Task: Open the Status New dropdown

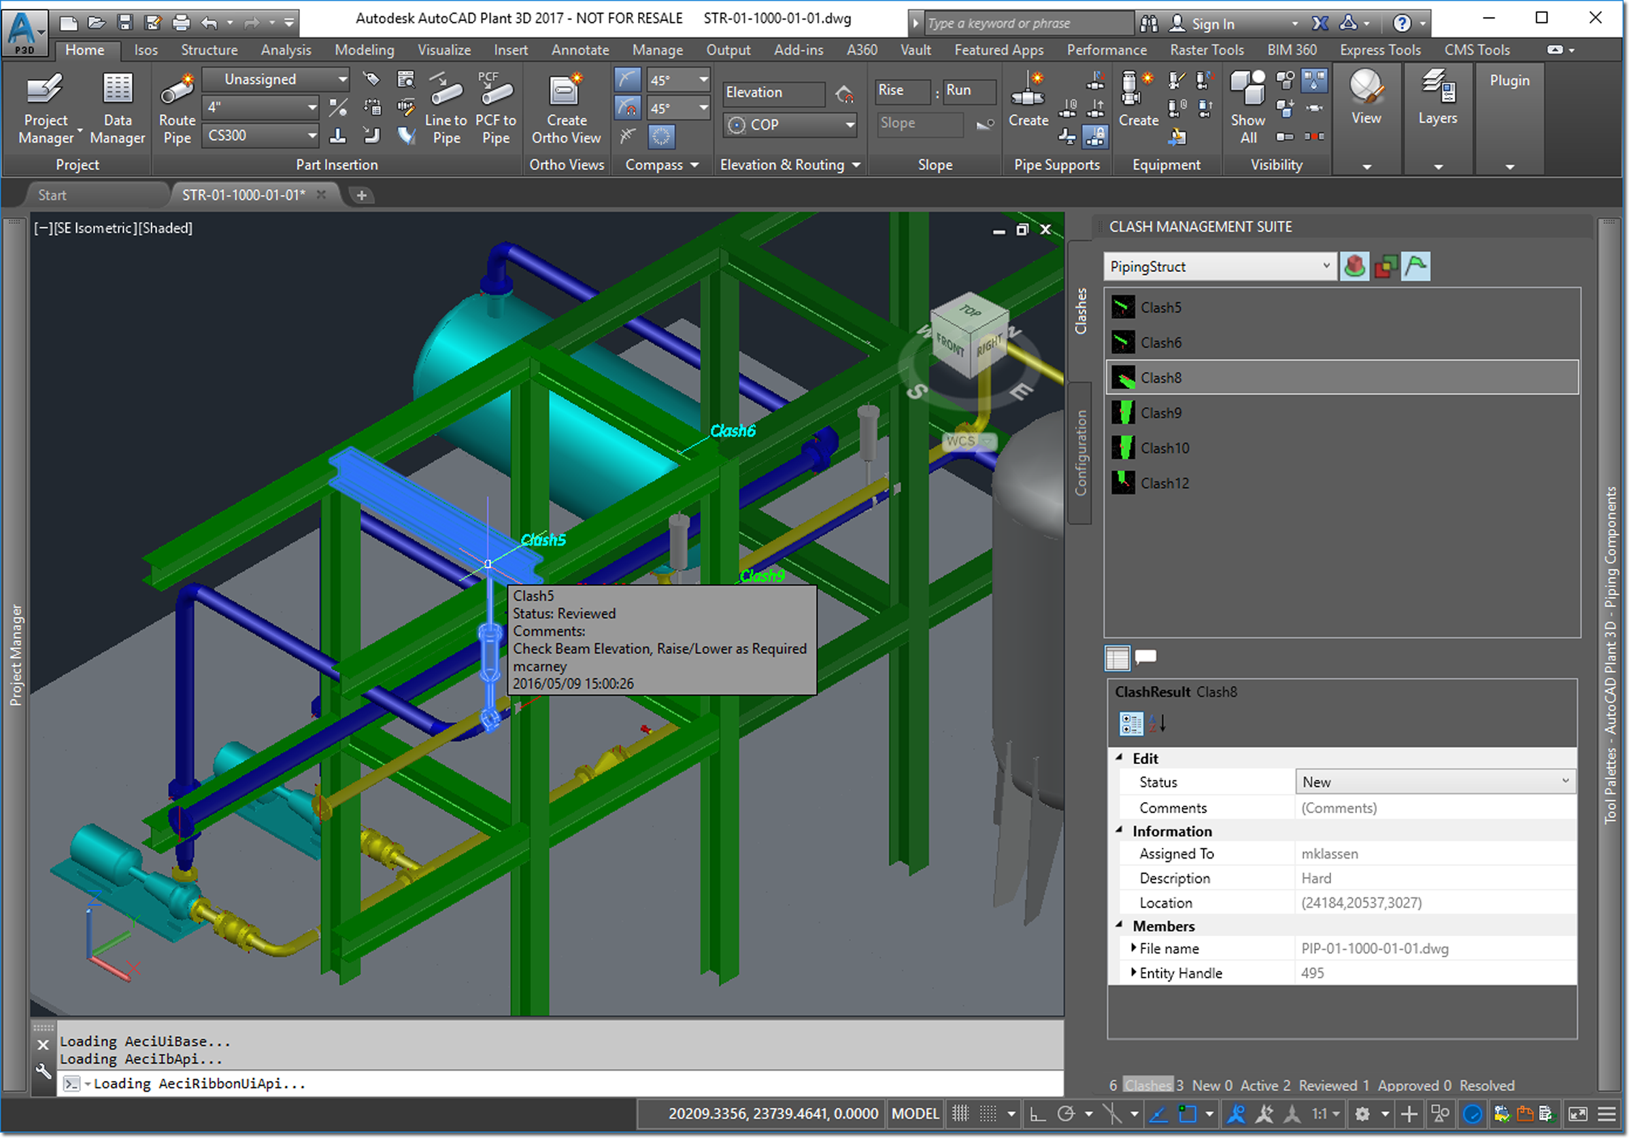Action: click(1564, 781)
